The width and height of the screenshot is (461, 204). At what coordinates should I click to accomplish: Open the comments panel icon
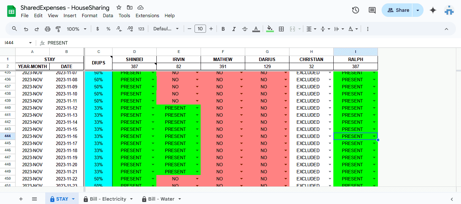tap(372, 10)
